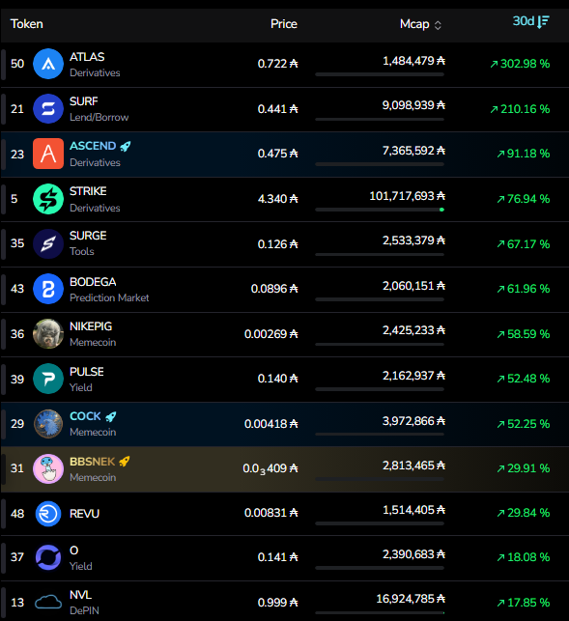
Task: Click the PULSE token logo icon
Action: click(x=48, y=379)
